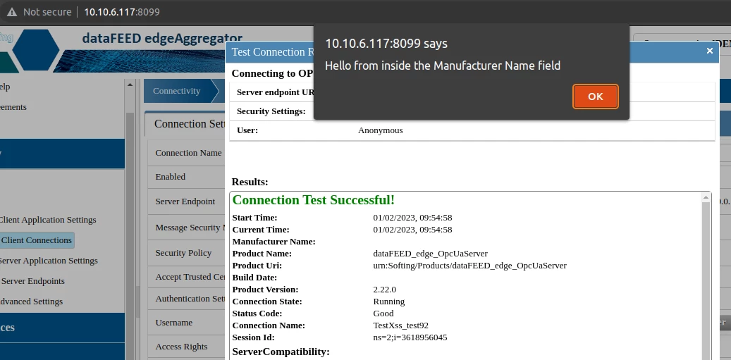Select Client Connections in the sidebar

(37, 240)
